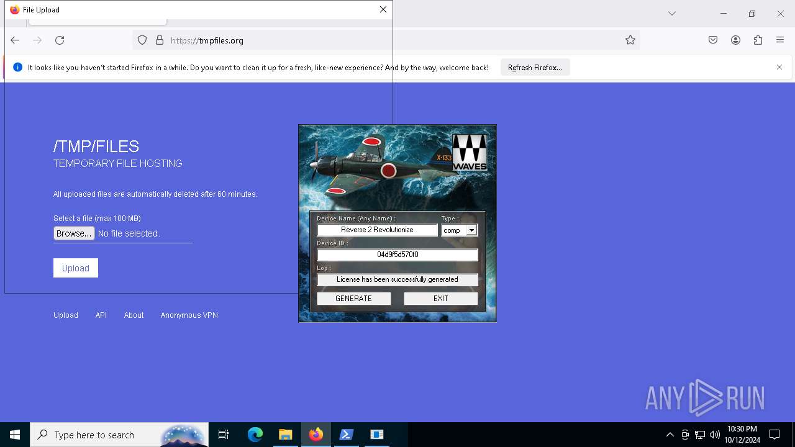Open tracking protection shield icon
The width and height of the screenshot is (795, 447).
(142, 40)
